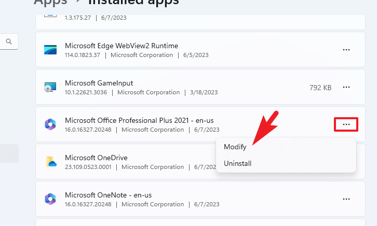
Task: Open more options for Office Professional Plus 2021
Action: [x=346, y=124]
